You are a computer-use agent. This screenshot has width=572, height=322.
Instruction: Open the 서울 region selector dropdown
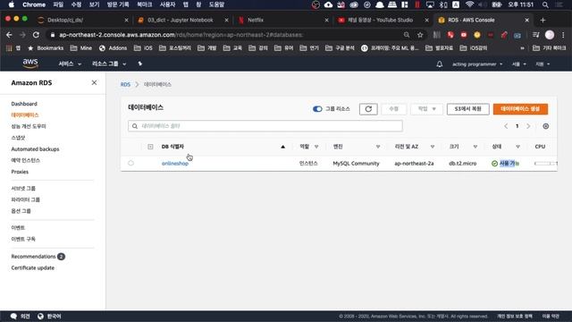pos(518,64)
